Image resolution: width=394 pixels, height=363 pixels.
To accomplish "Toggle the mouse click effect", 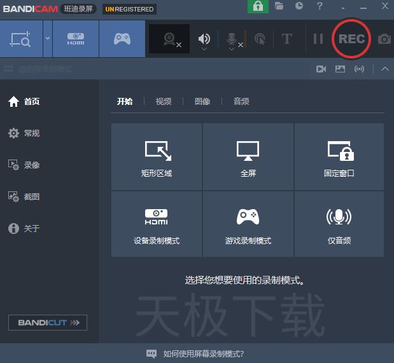I will pyautogui.click(x=260, y=39).
